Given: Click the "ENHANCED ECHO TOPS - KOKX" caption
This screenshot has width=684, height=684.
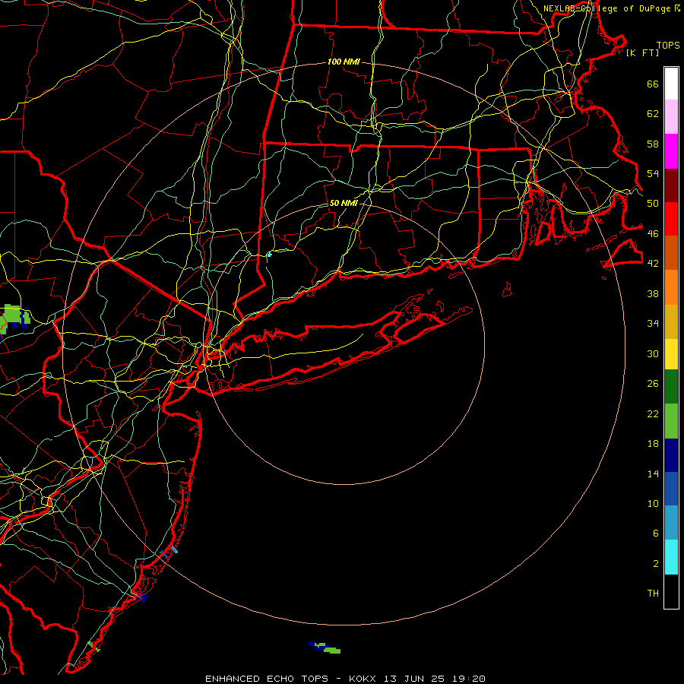Looking at the screenshot, I should click(291, 679).
